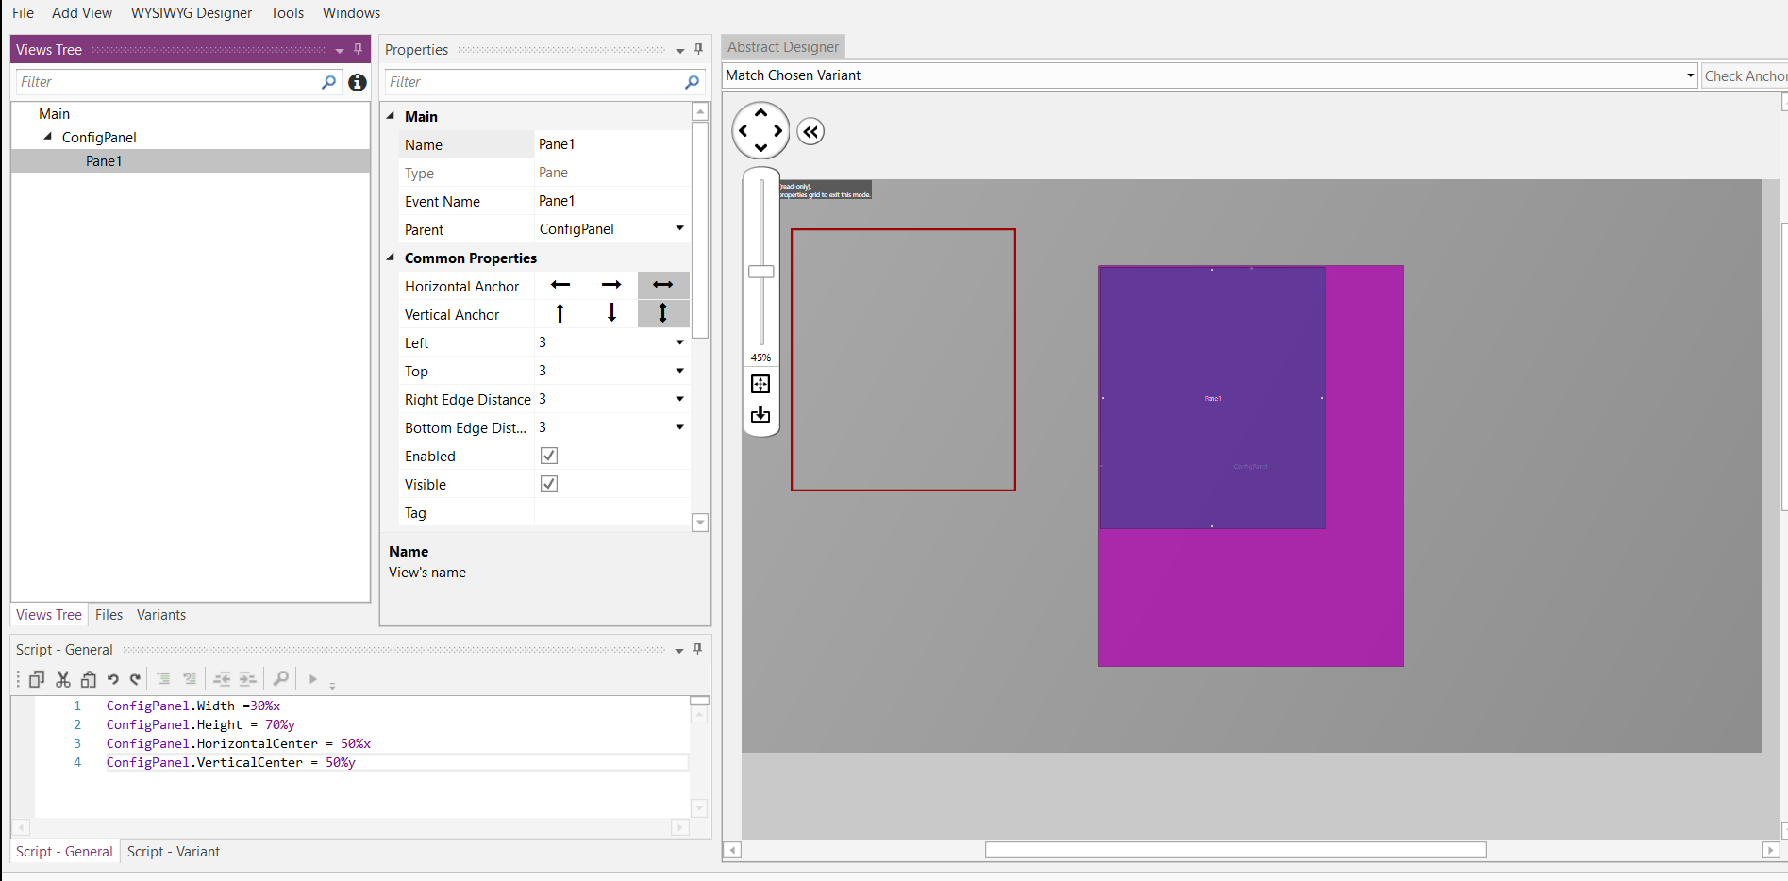This screenshot has height=881, width=1788.
Task: Select the left-only horizontal anchor arrow
Action: pos(560,285)
